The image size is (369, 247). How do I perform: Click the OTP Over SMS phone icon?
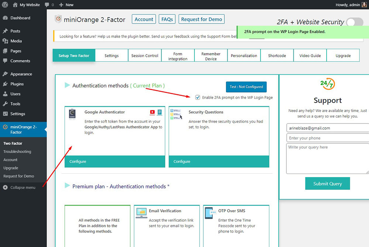click(210, 213)
